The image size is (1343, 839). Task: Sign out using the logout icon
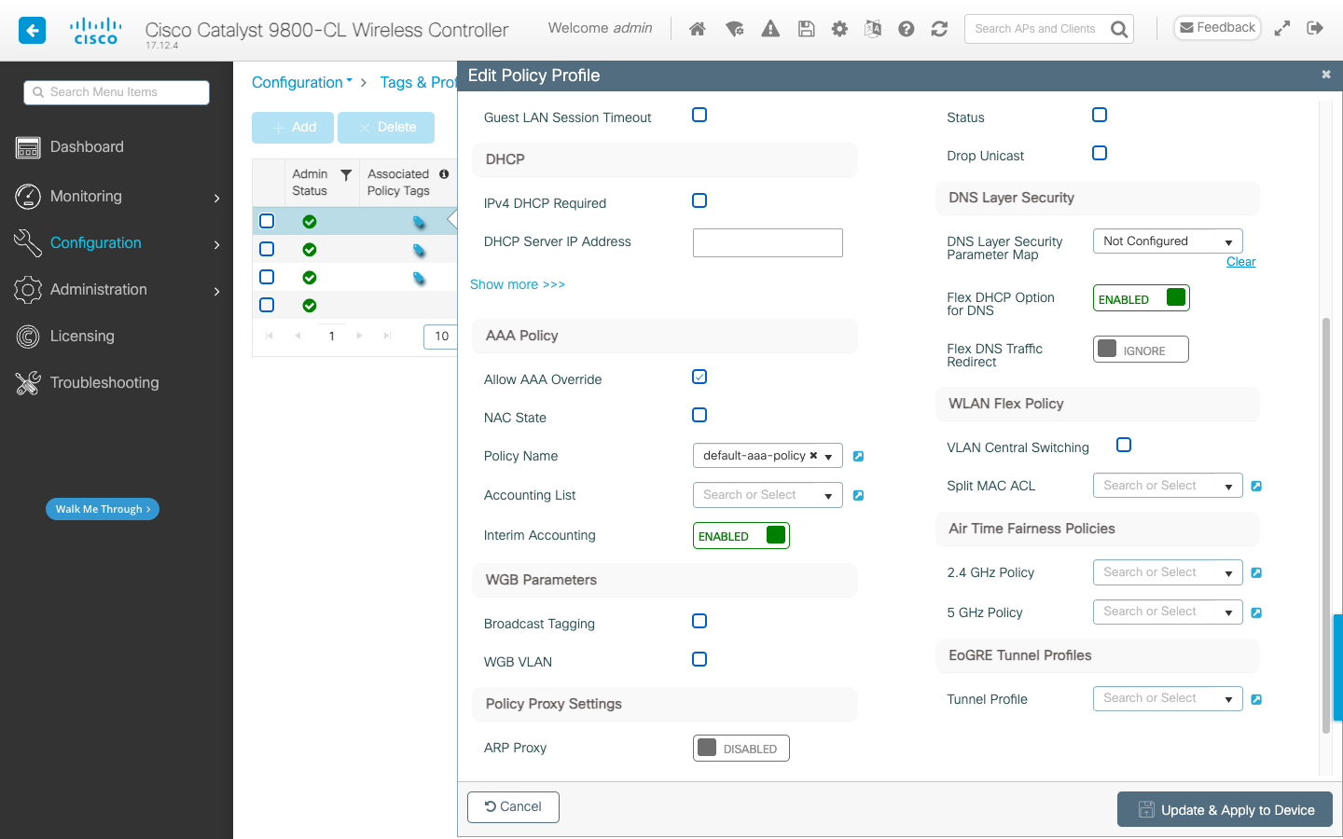tap(1315, 28)
